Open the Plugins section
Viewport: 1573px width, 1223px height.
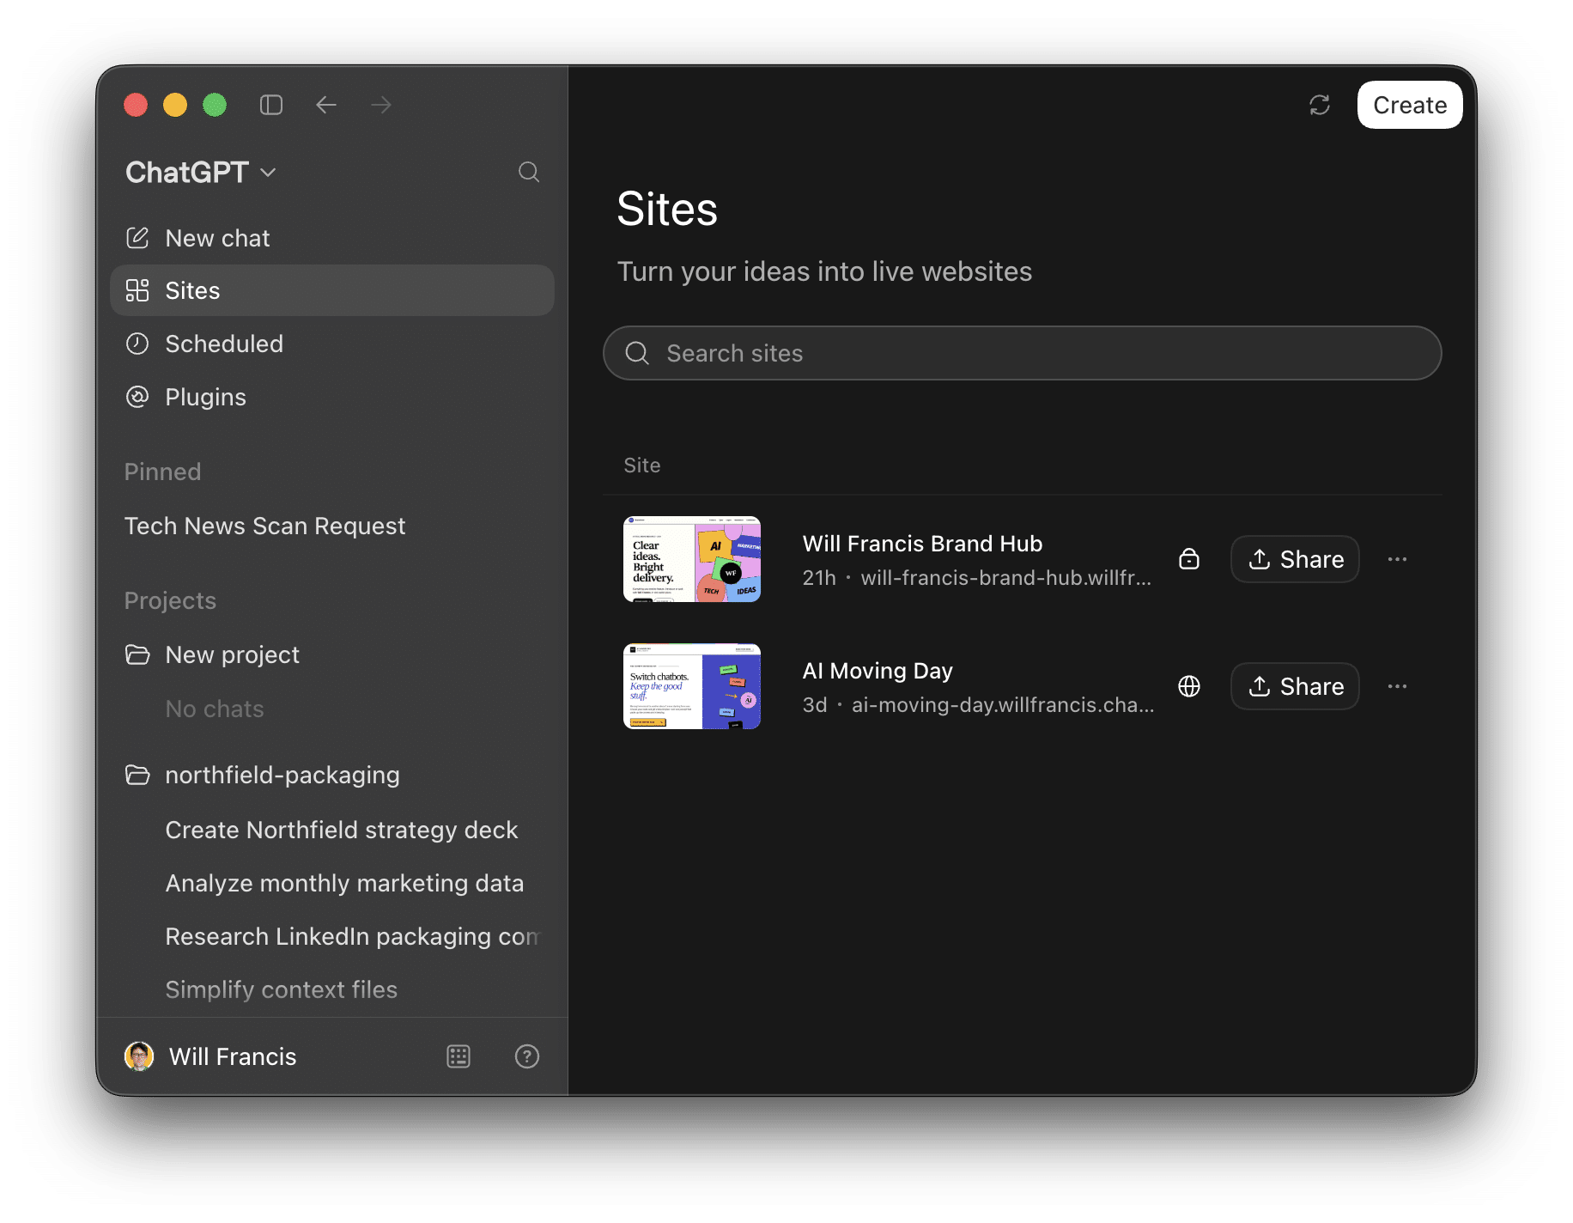point(332,397)
